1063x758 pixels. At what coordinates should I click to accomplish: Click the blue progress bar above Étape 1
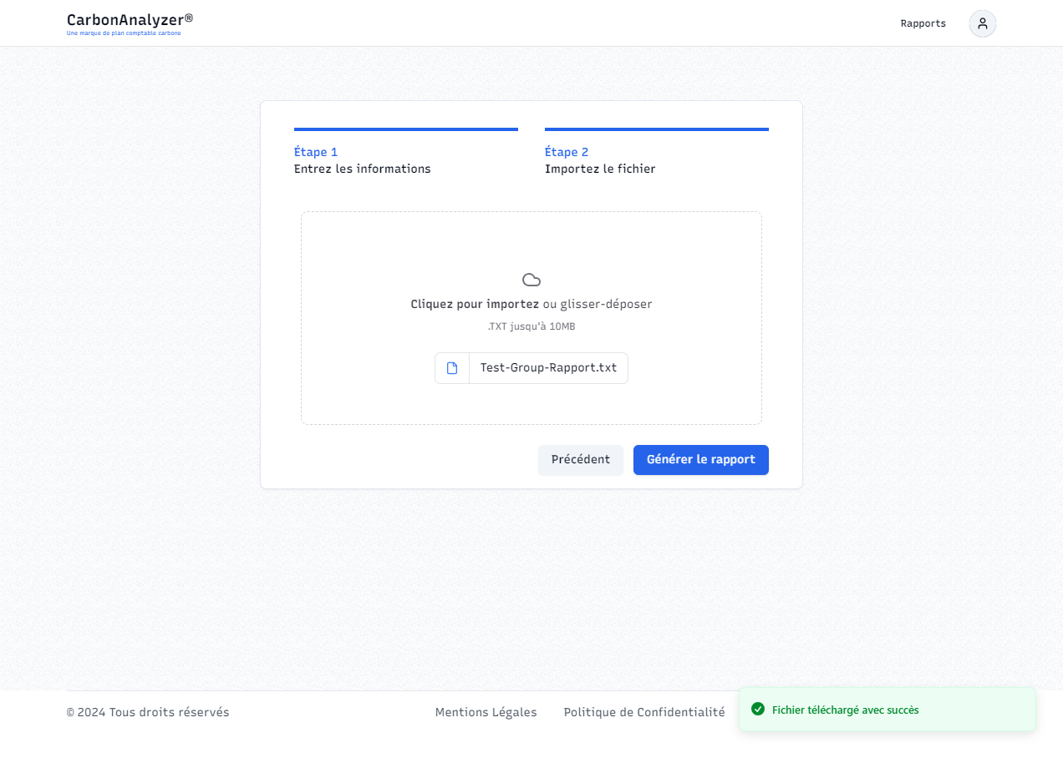(405, 129)
